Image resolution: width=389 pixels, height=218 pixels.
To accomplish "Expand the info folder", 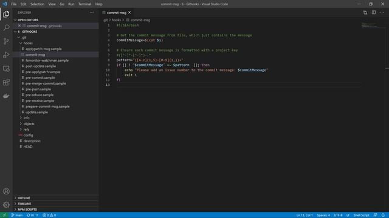I will coord(21,118).
